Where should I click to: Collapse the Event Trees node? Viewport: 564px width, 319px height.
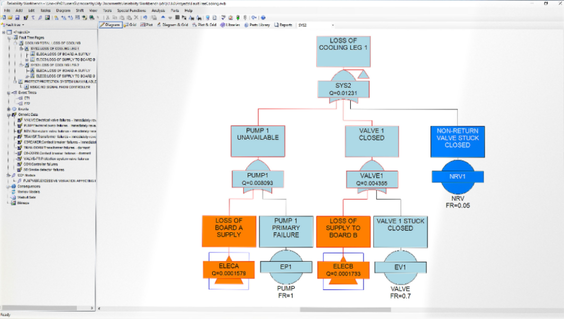pyautogui.click(x=8, y=93)
